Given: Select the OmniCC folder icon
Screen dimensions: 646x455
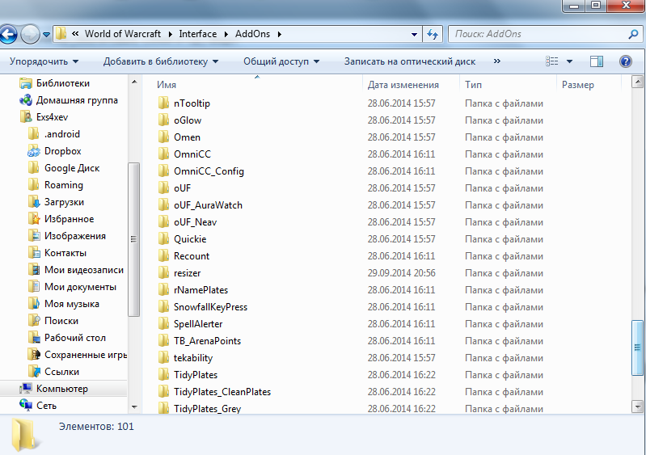Looking at the screenshot, I should tap(163, 154).
